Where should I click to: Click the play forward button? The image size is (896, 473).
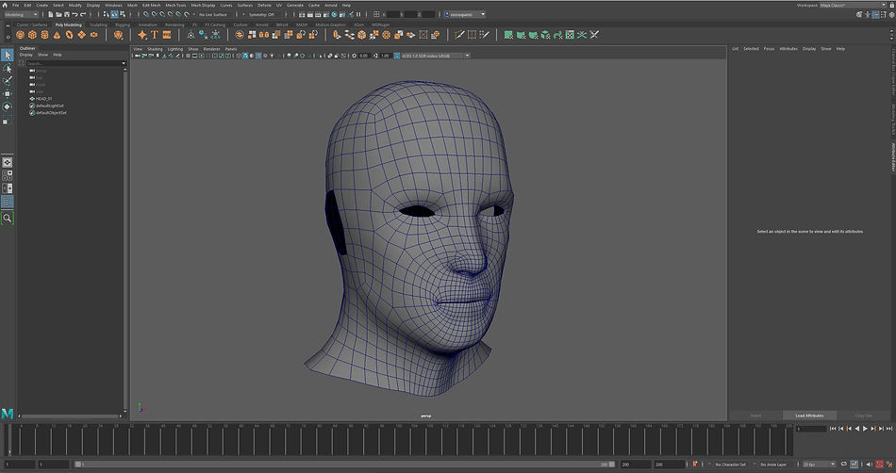(x=865, y=429)
